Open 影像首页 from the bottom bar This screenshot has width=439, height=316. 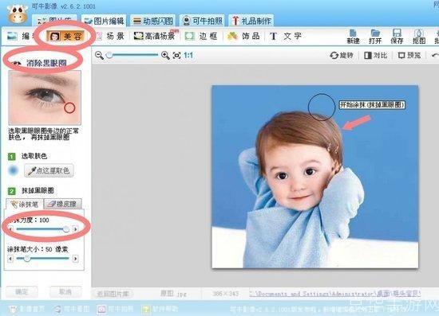click(x=26, y=309)
